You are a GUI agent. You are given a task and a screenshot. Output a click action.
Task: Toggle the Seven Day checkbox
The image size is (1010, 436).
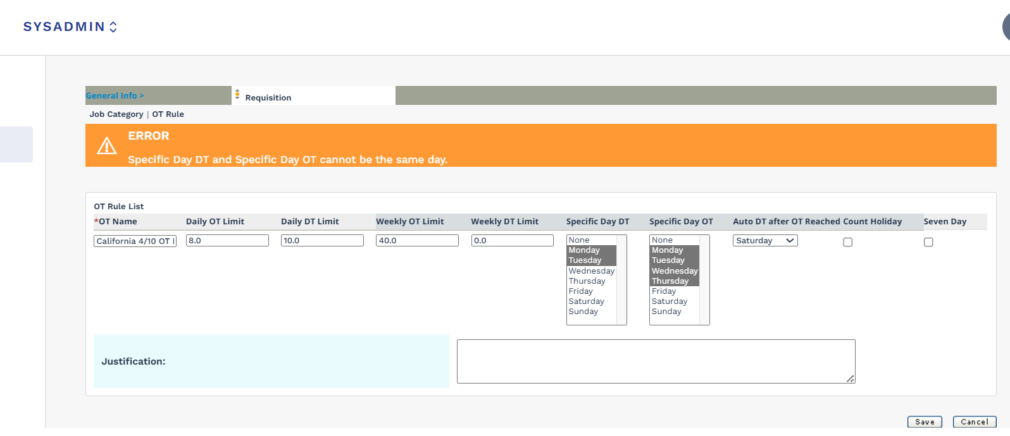point(928,242)
